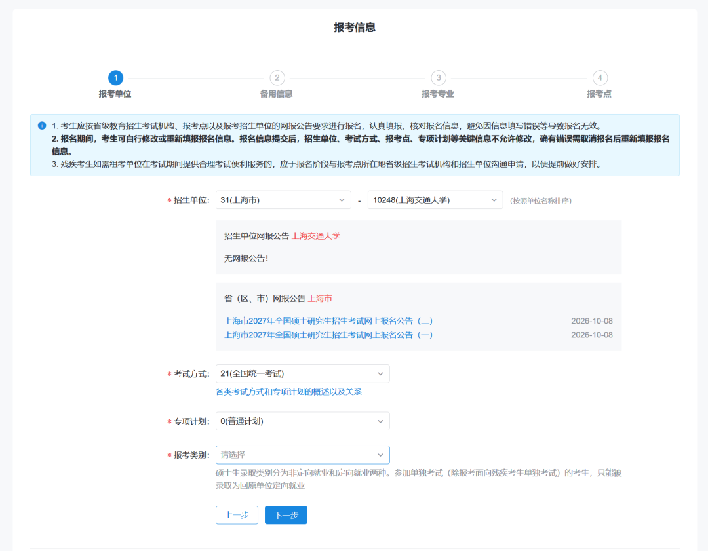
Task: Click the 无网报公告! text
Action: (246, 259)
